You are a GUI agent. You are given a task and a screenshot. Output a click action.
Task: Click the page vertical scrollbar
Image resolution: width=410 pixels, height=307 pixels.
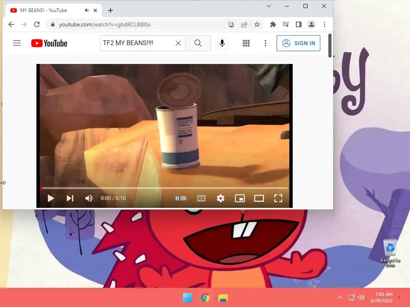pyautogui.click(x=330, y=46)
